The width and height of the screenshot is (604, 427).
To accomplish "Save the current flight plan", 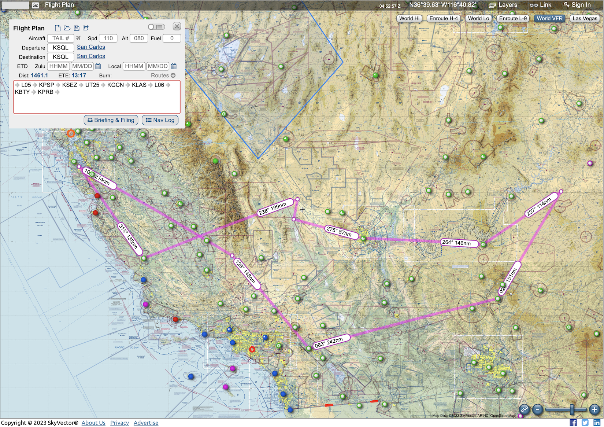I will (x=77, y=28).
